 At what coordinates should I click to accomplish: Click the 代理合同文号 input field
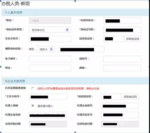[120, 115]
